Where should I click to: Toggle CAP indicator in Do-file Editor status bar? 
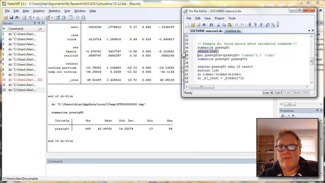click(287, 93)
